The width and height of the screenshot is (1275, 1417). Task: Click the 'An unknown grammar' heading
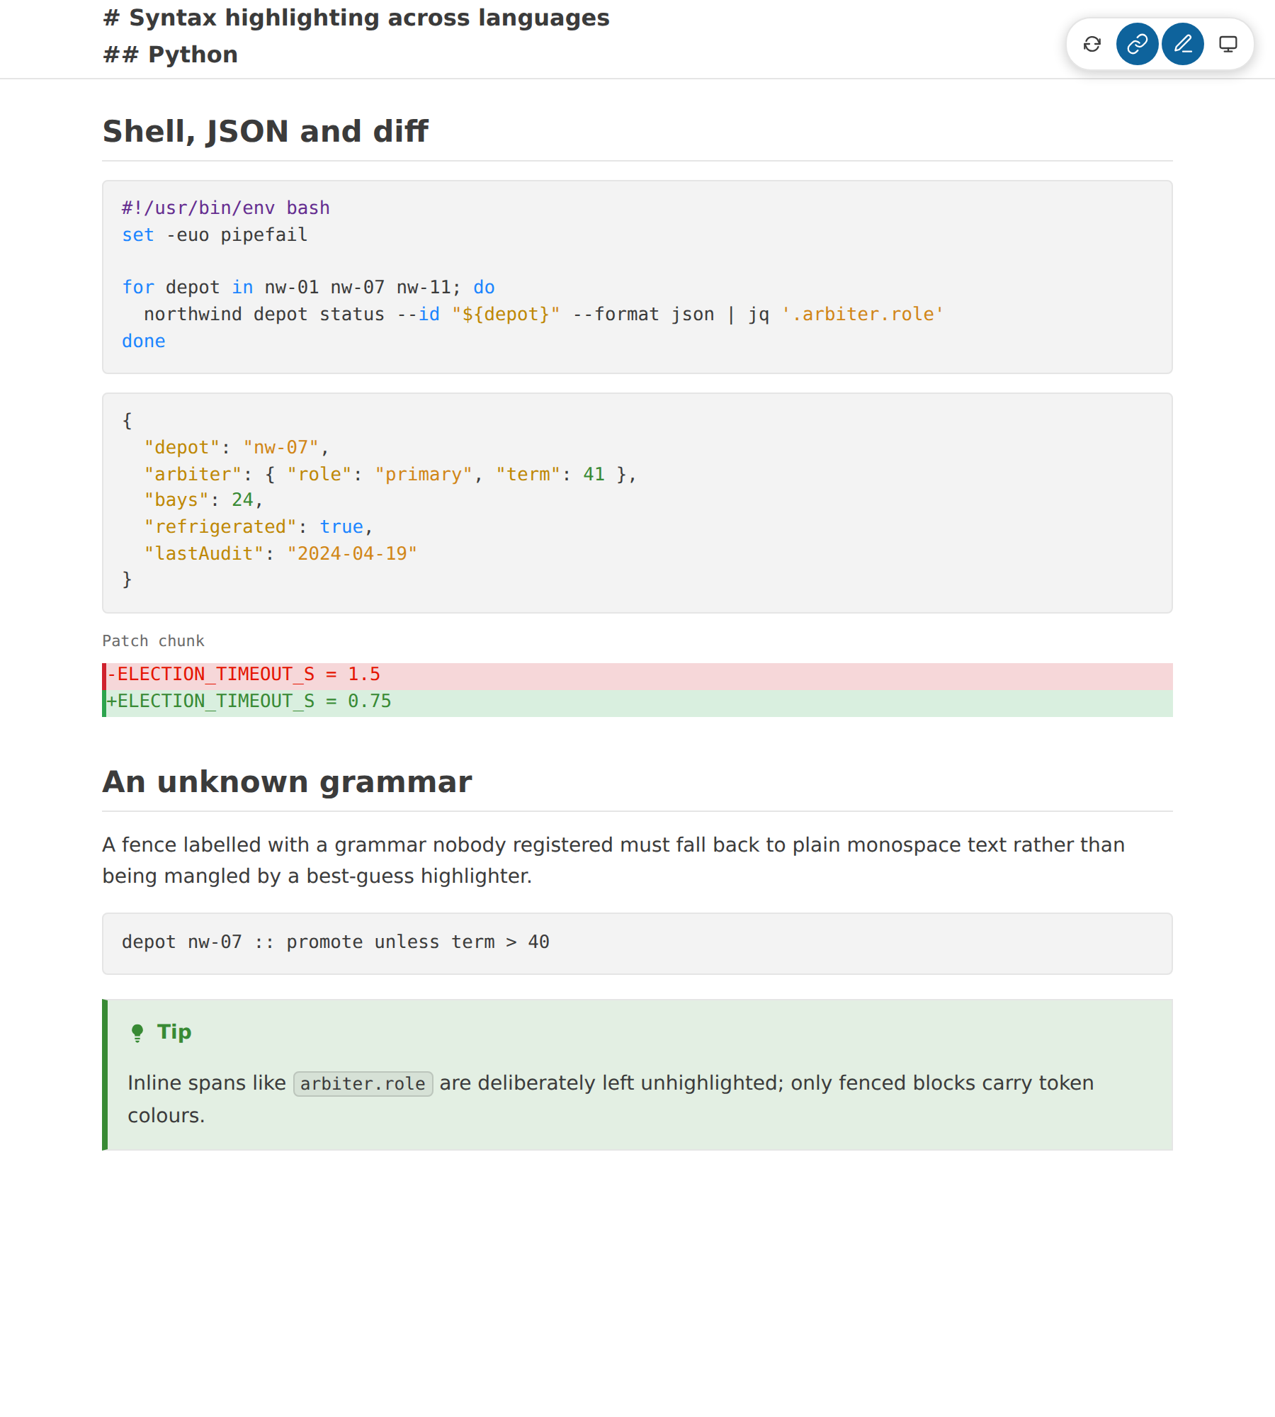pyautogui.click(x=287, y=782)
